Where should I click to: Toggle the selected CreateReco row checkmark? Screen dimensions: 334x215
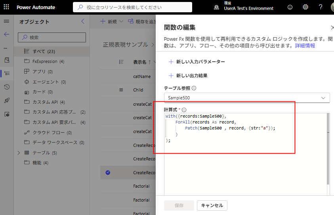pyautogui.click(x=108, y=172)
